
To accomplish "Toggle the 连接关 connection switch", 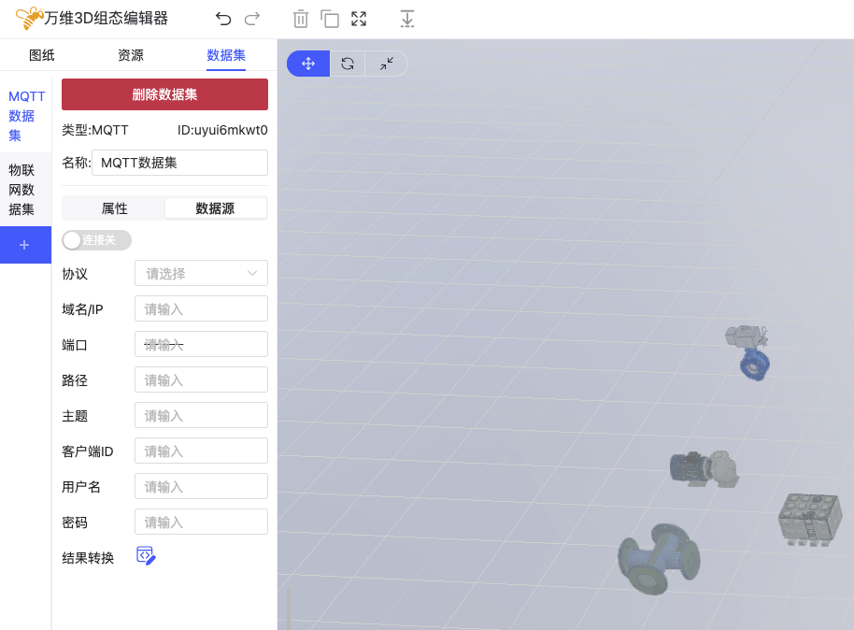I will [96, 240].
